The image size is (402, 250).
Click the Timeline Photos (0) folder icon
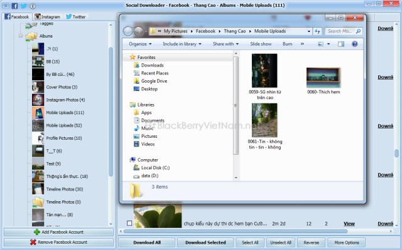coord(38,202)
